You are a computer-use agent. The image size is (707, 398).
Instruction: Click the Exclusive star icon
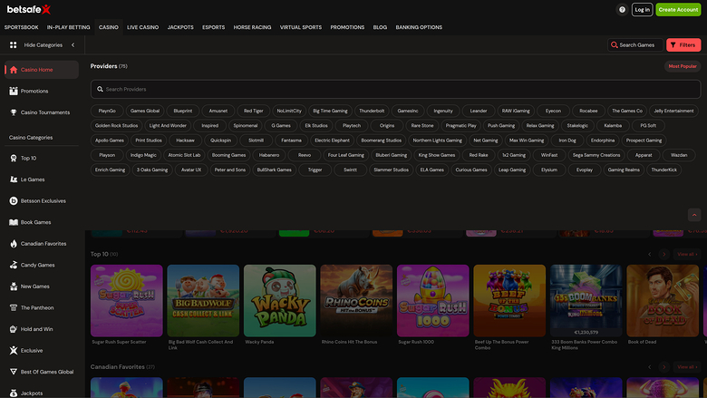(14, 350)
